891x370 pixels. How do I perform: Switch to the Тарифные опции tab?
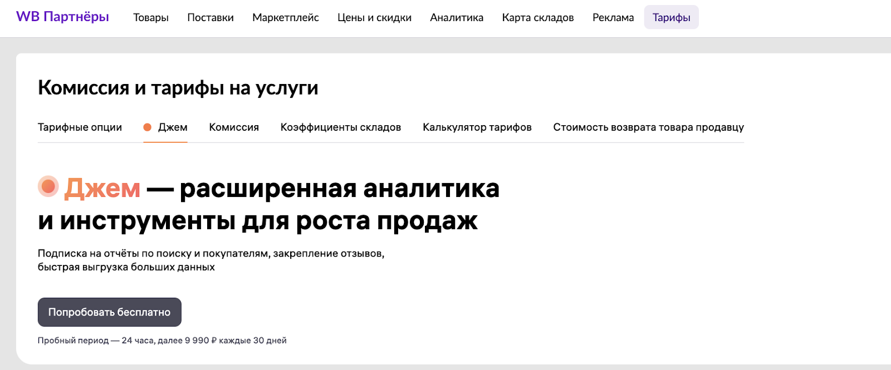click(80, 127)
